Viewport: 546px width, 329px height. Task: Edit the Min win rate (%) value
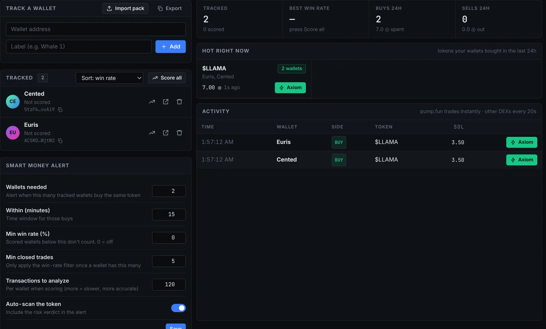[169, 238]
